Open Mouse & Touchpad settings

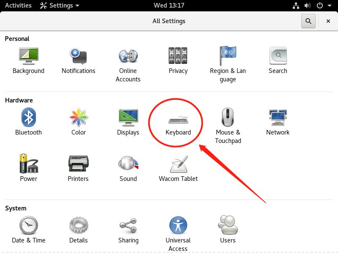click(x=228, y=126)
